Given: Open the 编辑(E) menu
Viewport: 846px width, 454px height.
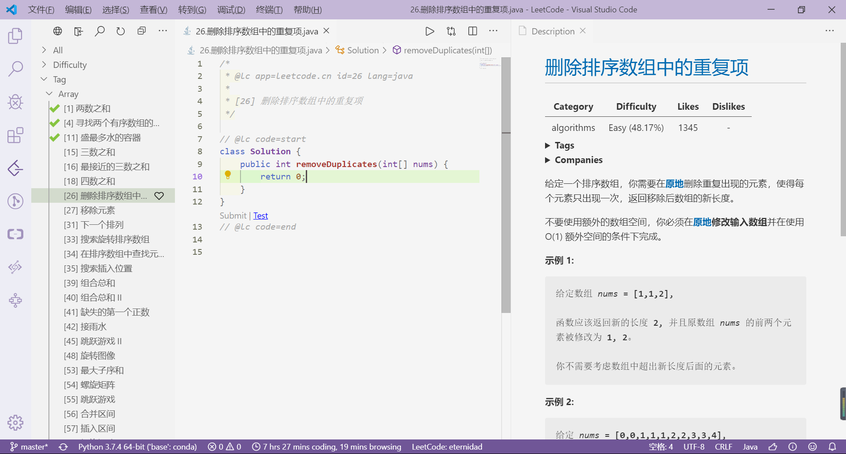Looking at the screenshot, I should coord(78,10).
